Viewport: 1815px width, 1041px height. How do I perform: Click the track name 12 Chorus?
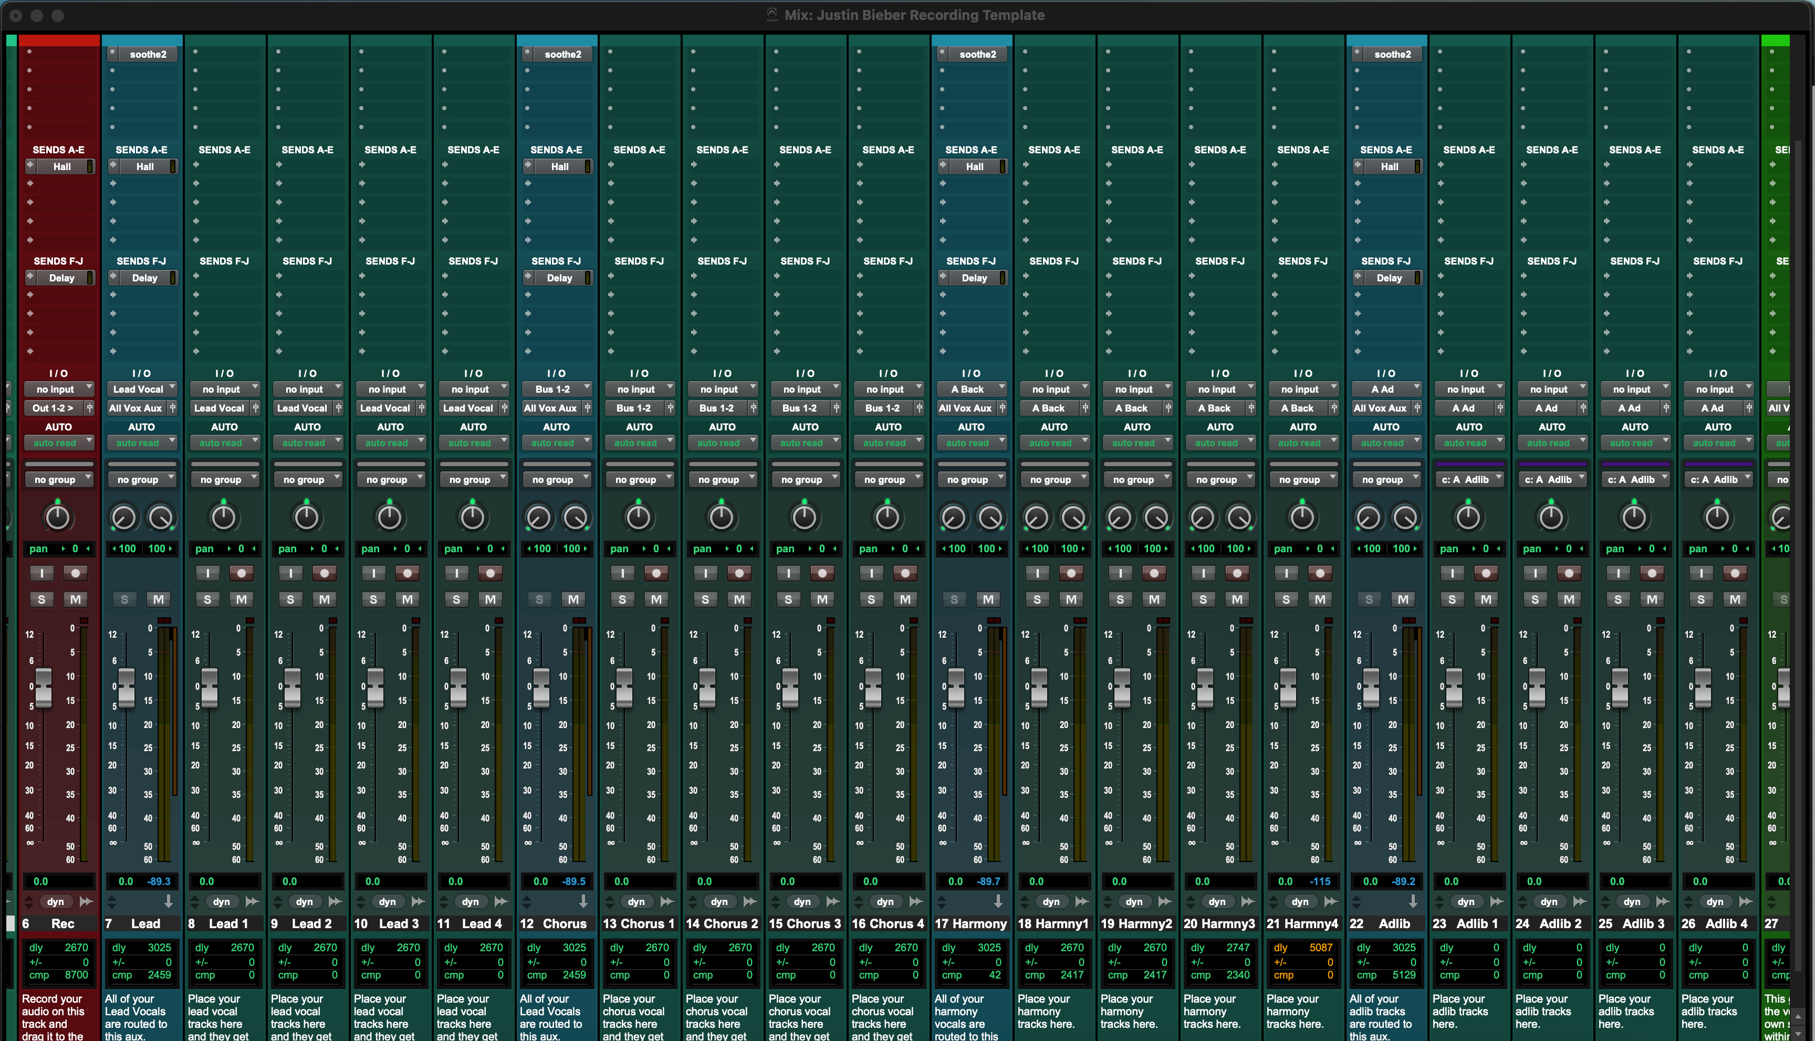558,923
